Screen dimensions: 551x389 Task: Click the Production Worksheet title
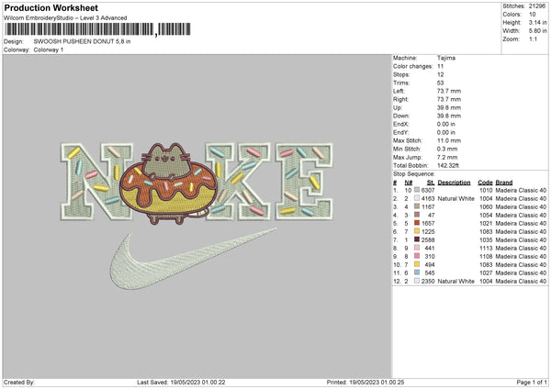tap(51, 7)
